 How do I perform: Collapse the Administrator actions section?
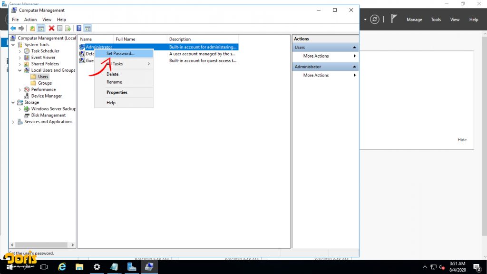[x=354, y=67]
